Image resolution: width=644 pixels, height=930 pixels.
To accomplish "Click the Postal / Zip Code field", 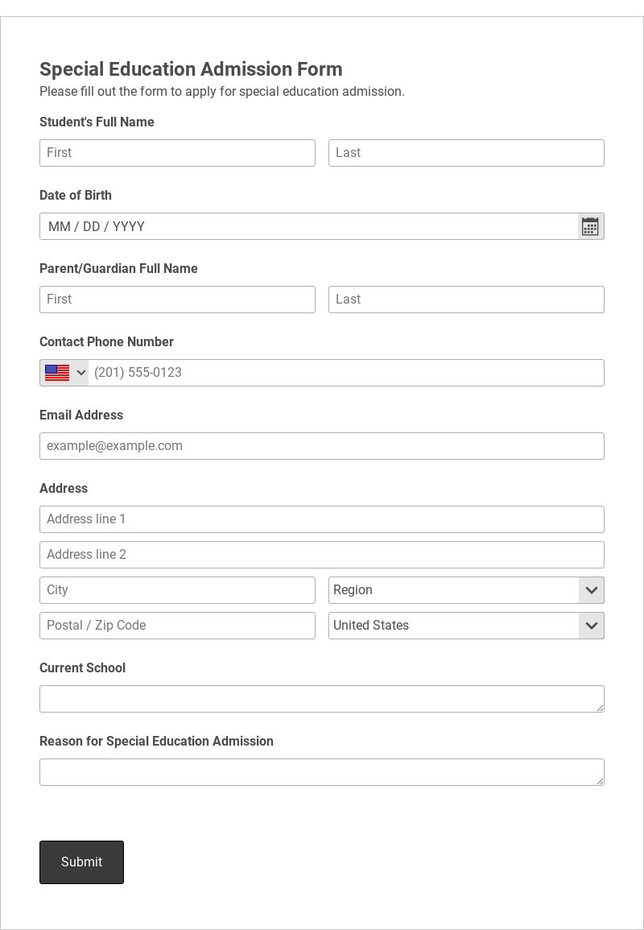I will (177, 626).
